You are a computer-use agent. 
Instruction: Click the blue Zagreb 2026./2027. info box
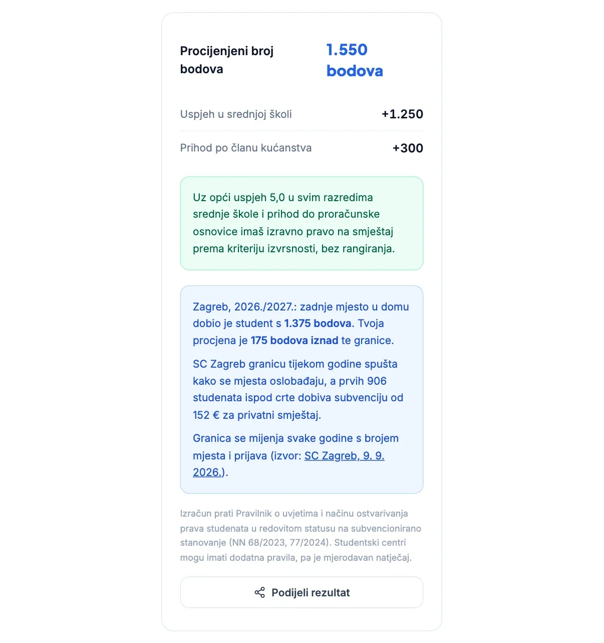[301, 390]
